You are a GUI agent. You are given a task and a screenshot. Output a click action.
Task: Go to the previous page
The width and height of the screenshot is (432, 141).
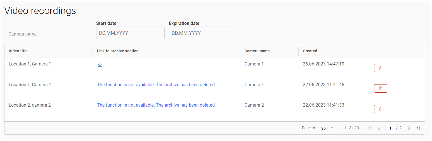coord(379,128)
